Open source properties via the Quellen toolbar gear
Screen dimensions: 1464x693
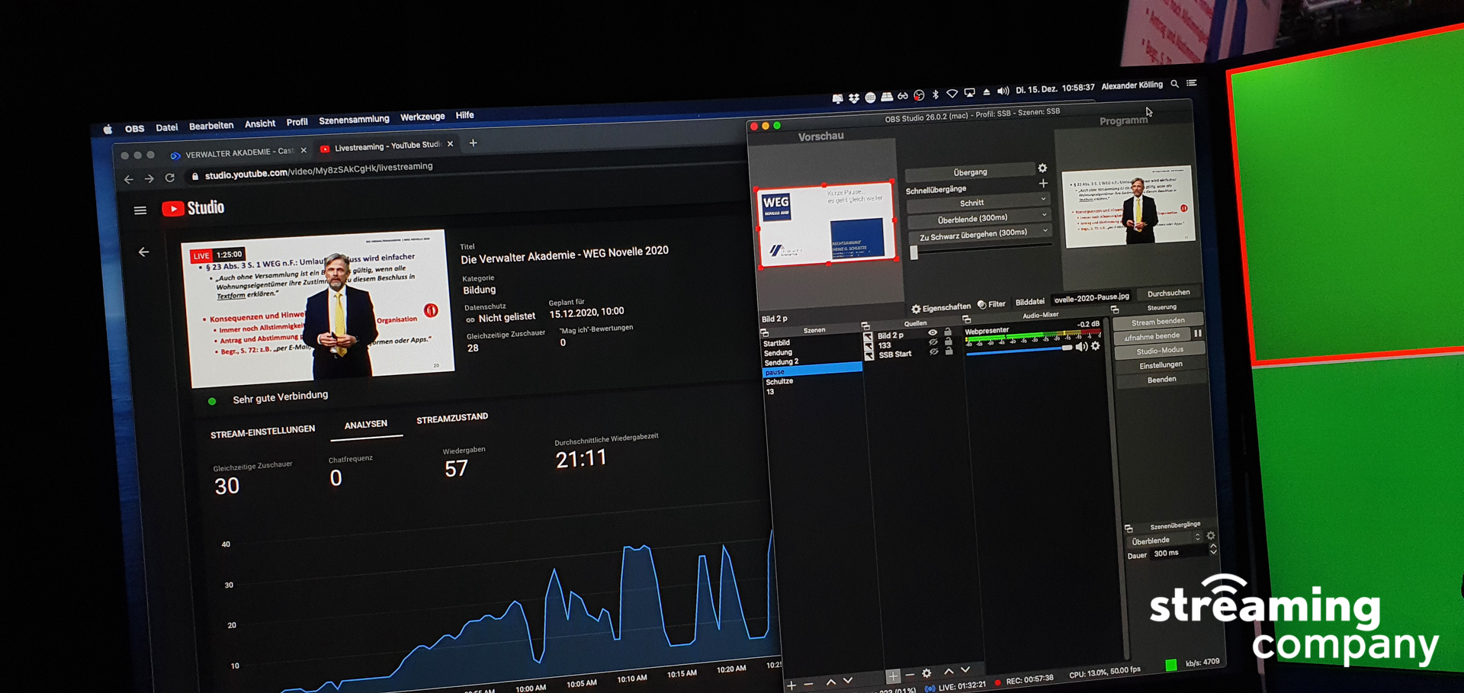tap(926, 673)
